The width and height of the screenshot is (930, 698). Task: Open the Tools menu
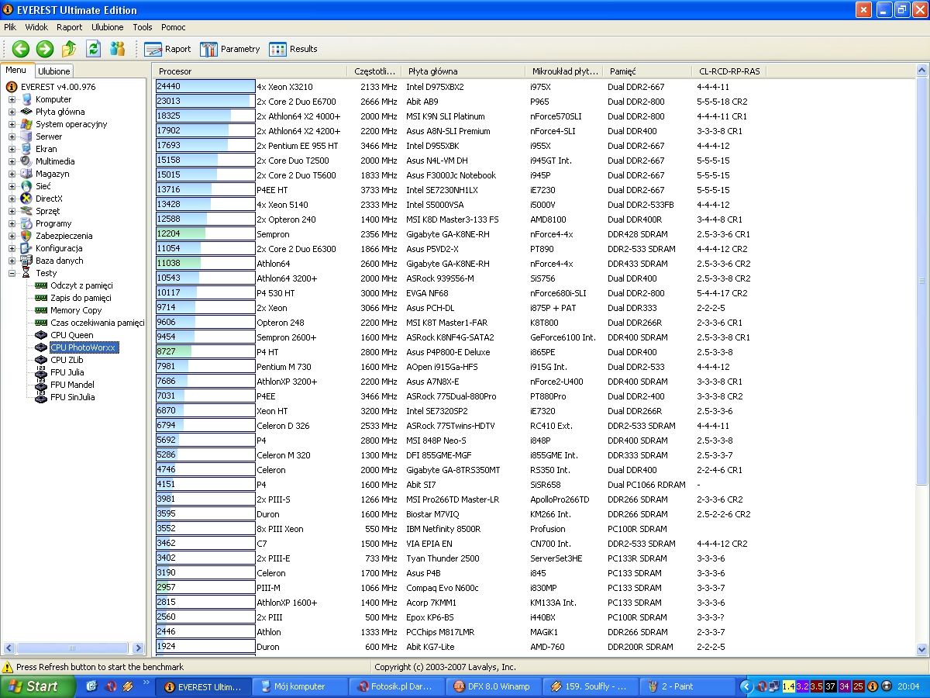click(143, 27)
